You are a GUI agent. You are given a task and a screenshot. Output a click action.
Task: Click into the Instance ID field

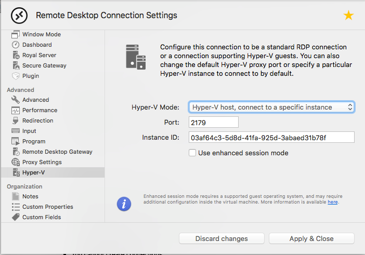pyautogui.click(x=271, y=138)
